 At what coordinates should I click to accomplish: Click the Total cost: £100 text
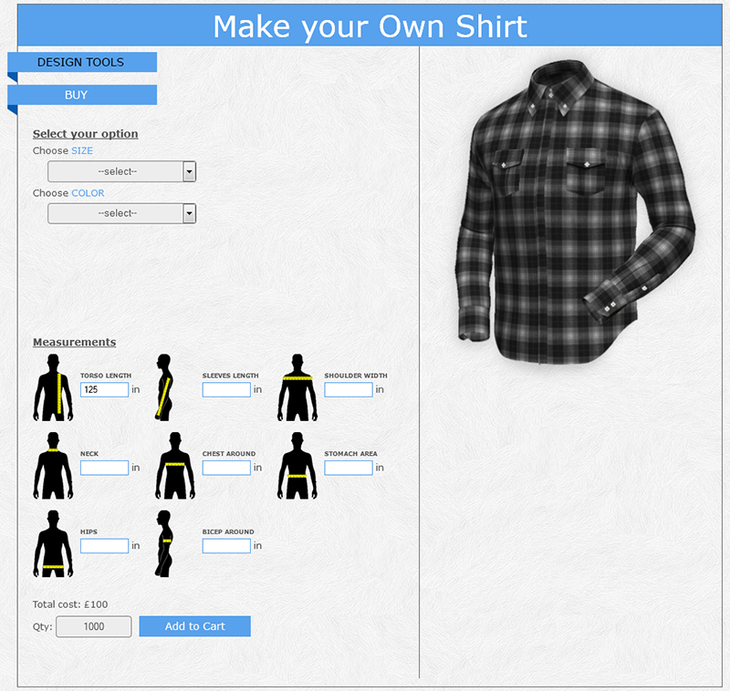tap(70, 604)
